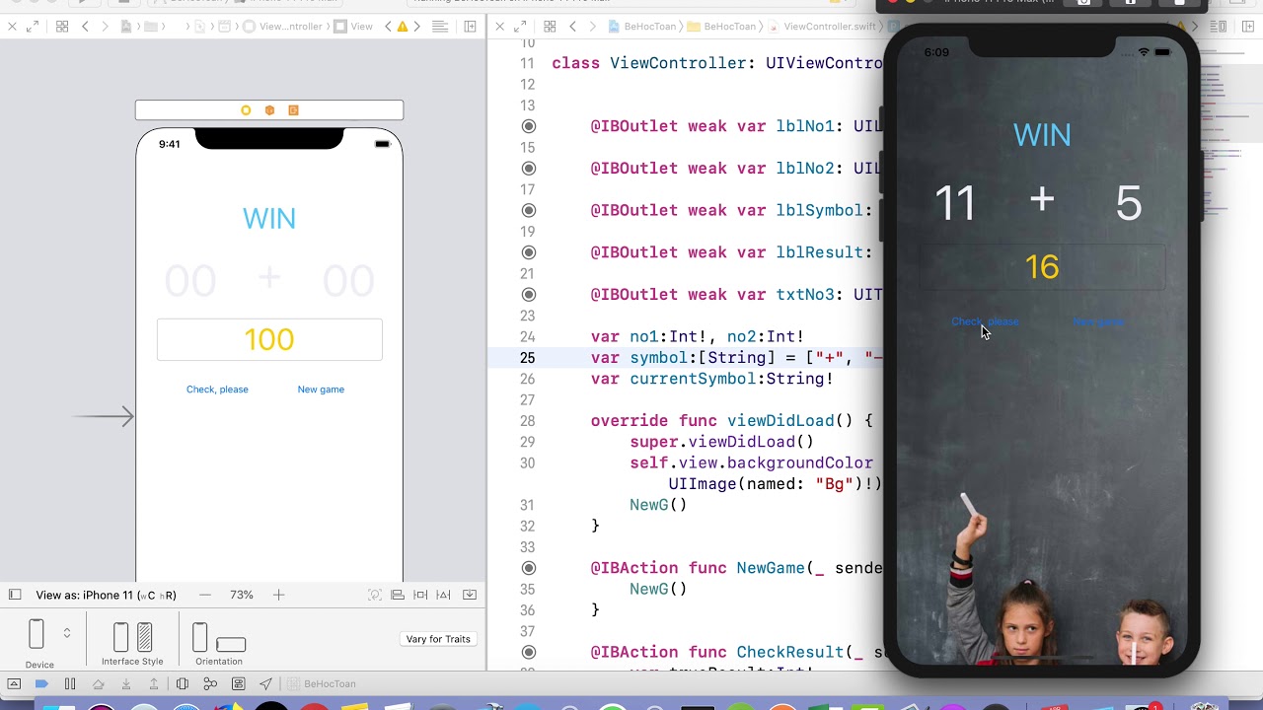Image resolution: width=1263 pixels, height=710 pixels.
Task: Hide the debug area
Action: 14,683
